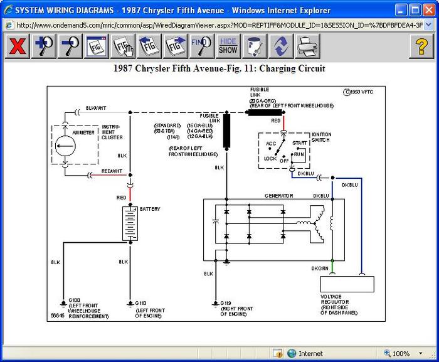Viewport: 439px width, 362px height.
Task: Click the 'IGNITION SWITCH' label
Action: (321, 137)
